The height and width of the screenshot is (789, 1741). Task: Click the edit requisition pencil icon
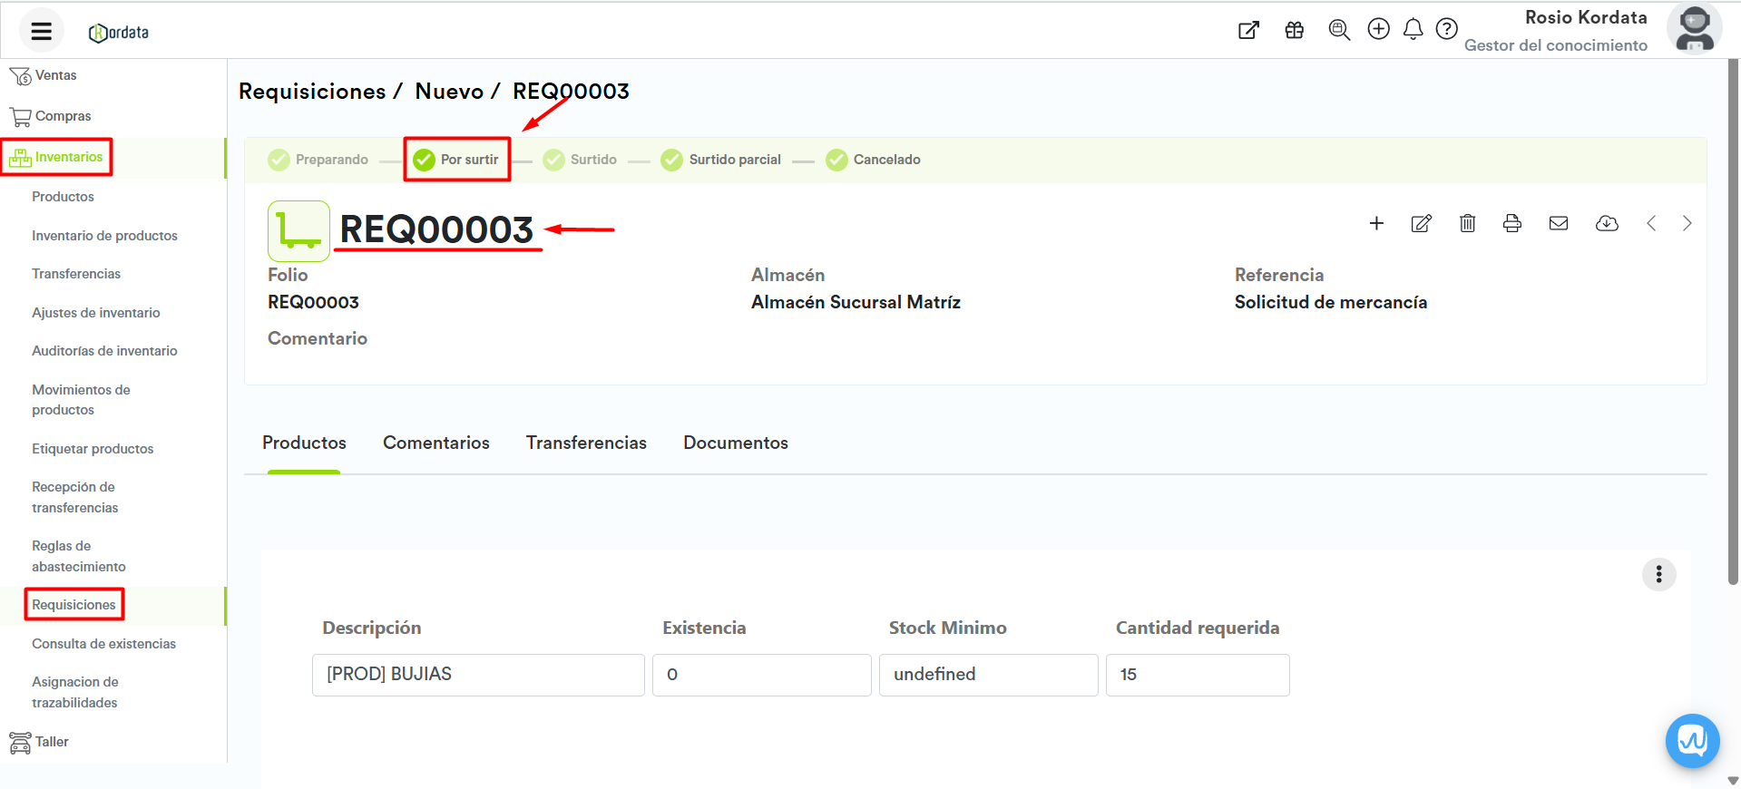(1421, 224)
